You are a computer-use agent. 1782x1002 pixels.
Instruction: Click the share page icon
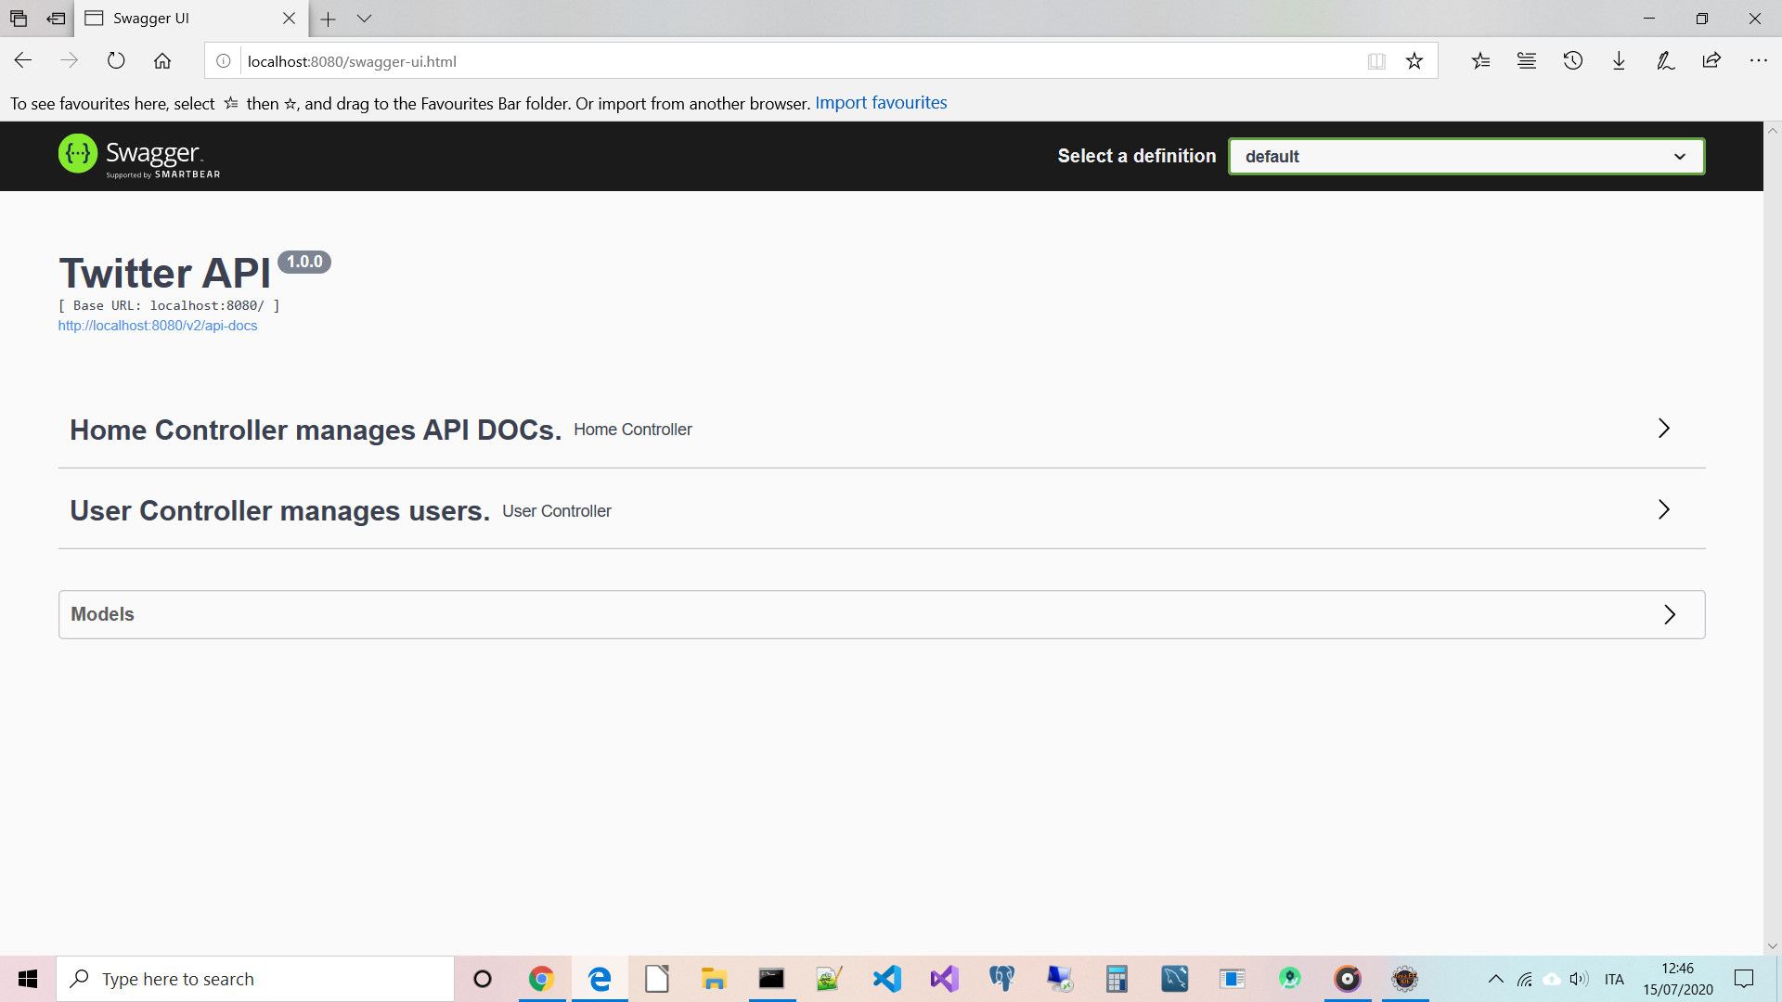(1711, 61)
